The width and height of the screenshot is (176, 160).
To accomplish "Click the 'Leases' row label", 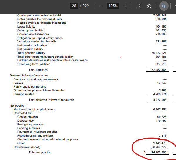I will (18, 83).
